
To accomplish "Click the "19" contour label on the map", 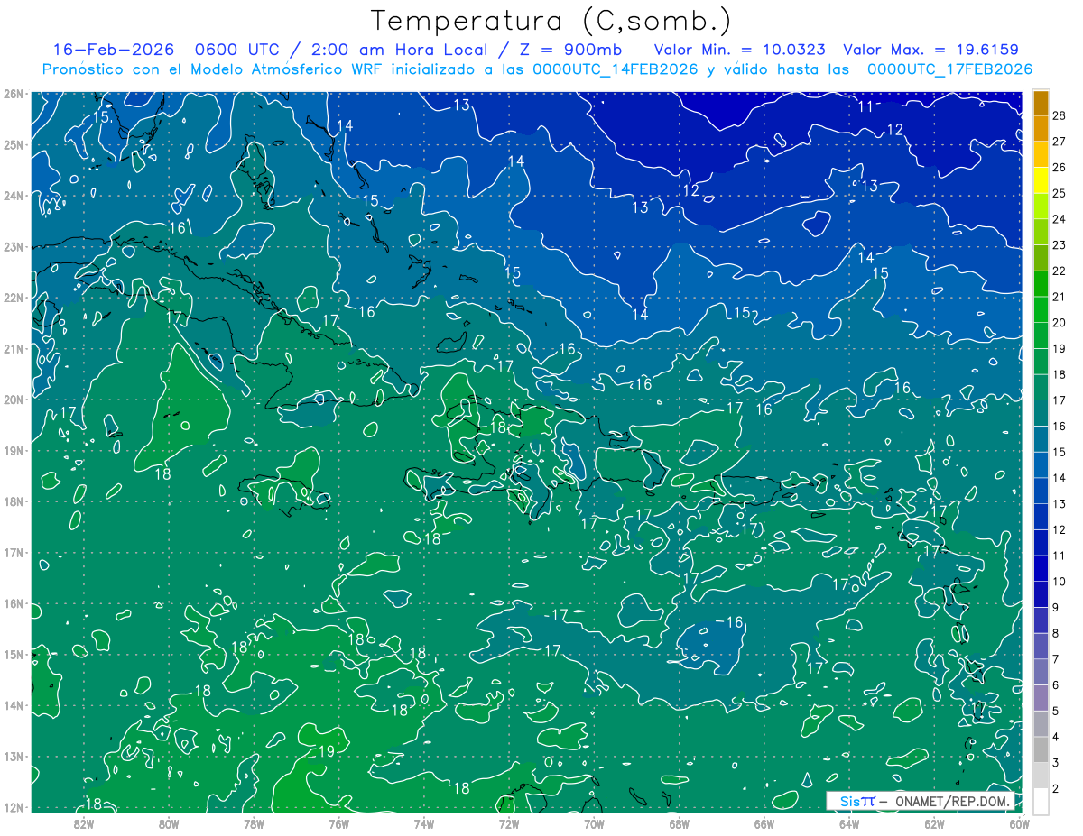I will (x=327, y=751).
